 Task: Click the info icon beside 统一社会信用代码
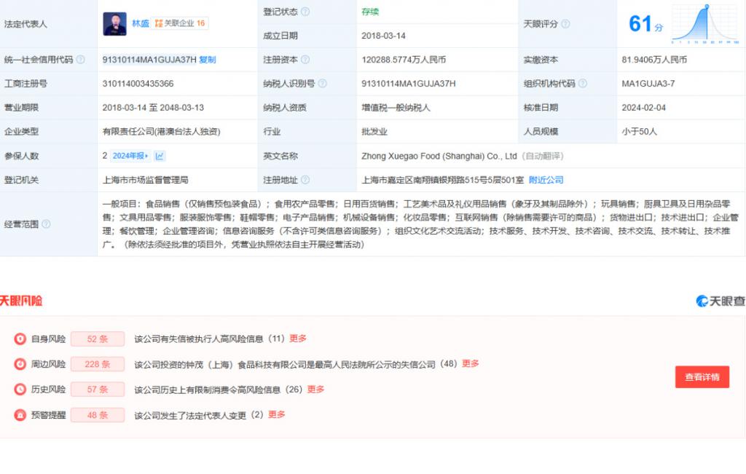[80, 60]
